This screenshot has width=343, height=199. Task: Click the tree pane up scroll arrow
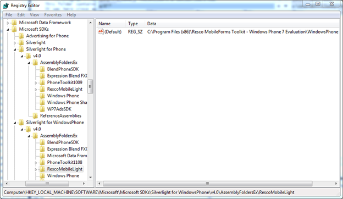point(90,23)
